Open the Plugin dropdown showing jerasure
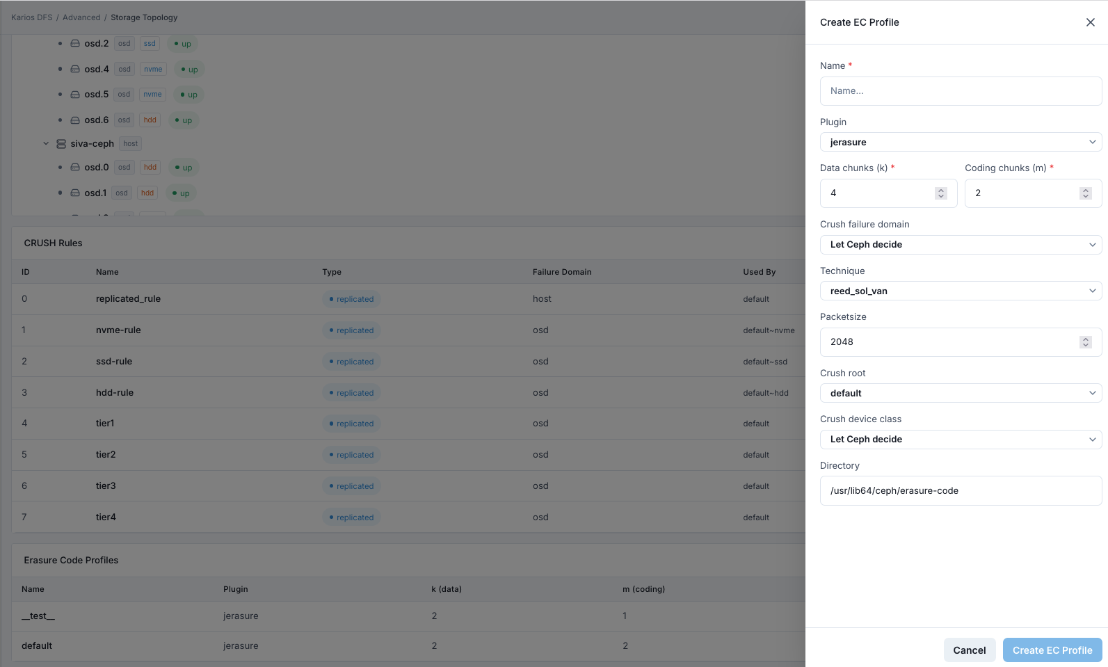Image resolution: width=1108 pixels, height=667 pixels. [x=961, y=142]
